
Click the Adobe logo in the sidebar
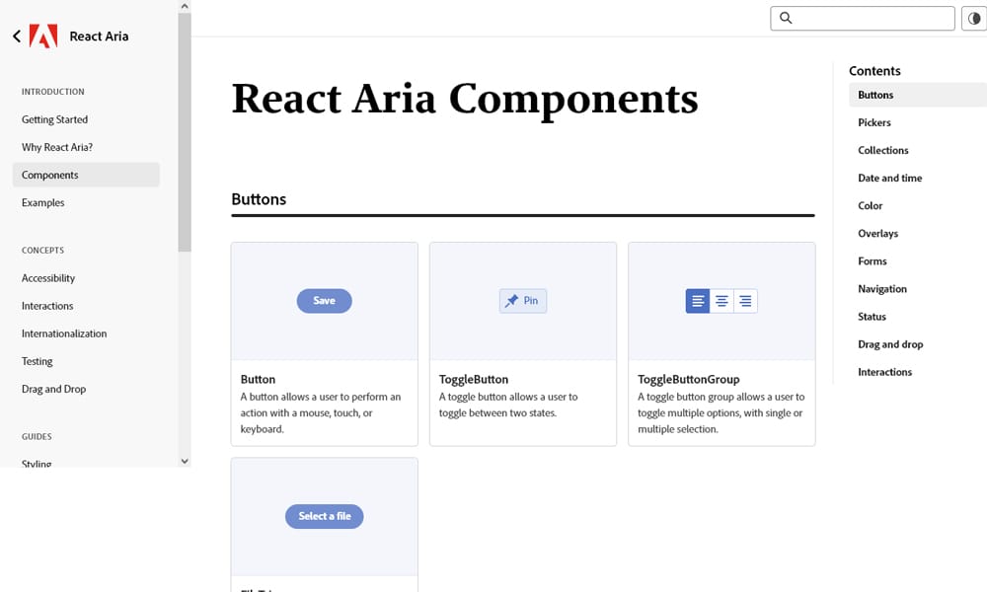tap(43, 36)
